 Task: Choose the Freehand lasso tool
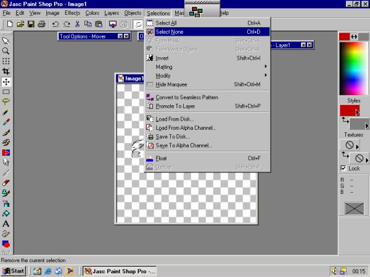(6, 102)
